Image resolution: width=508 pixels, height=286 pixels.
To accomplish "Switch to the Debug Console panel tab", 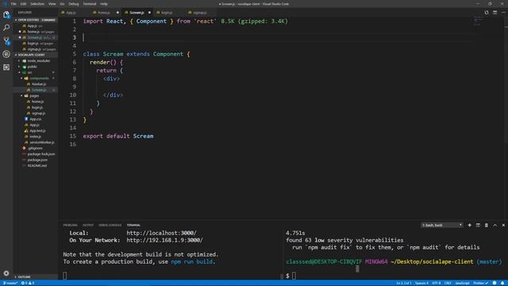I will (110, 225).
